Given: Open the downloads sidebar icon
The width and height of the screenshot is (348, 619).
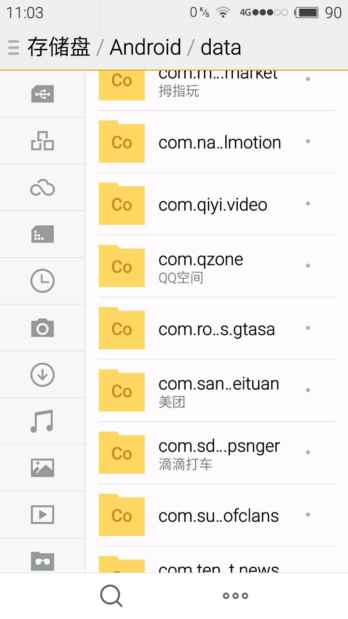Looking at the screenshot, I should [43, 375].
